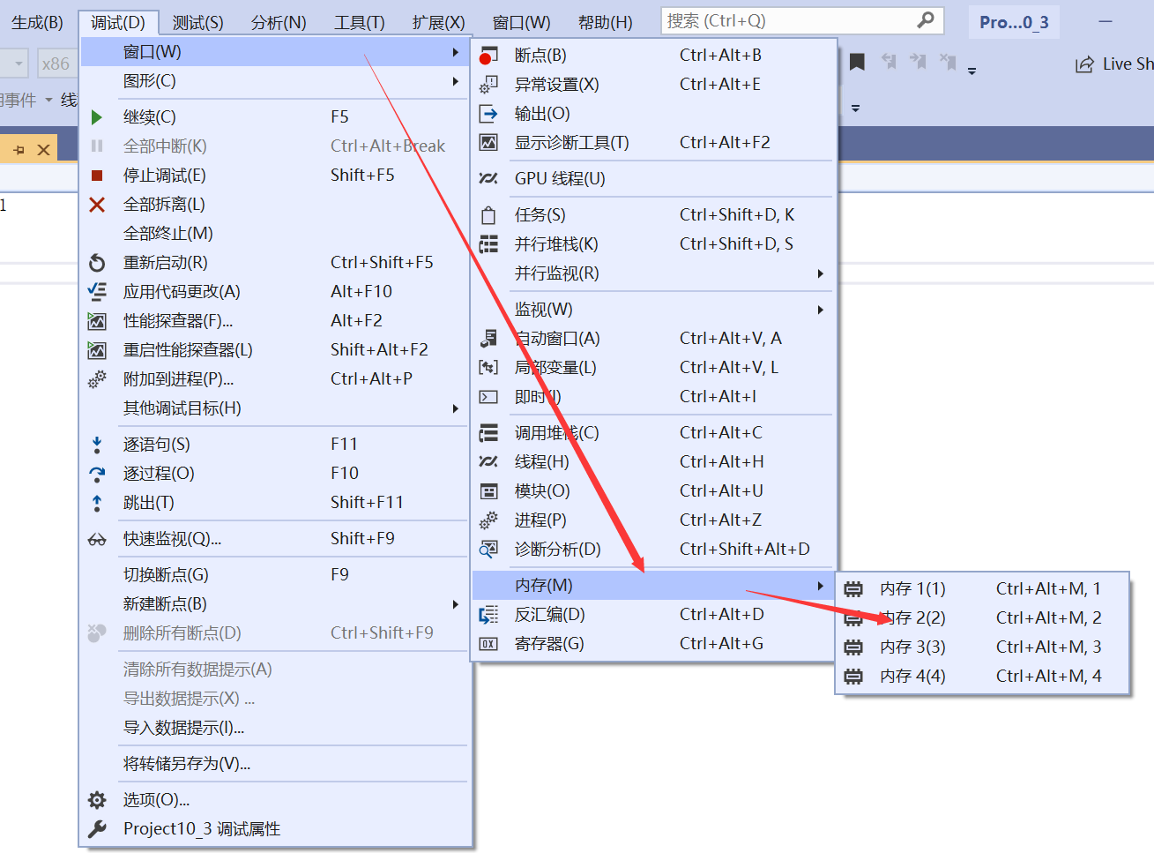Open the Help (帮助) menu
The height and width of the screenshot is (853, 1154).
[605, 22]
